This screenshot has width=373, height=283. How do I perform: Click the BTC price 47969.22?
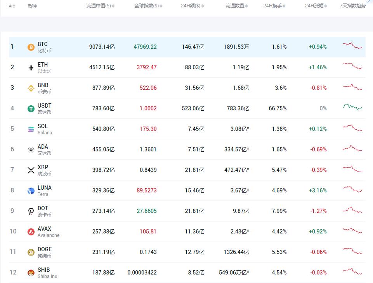coord(145,47)
